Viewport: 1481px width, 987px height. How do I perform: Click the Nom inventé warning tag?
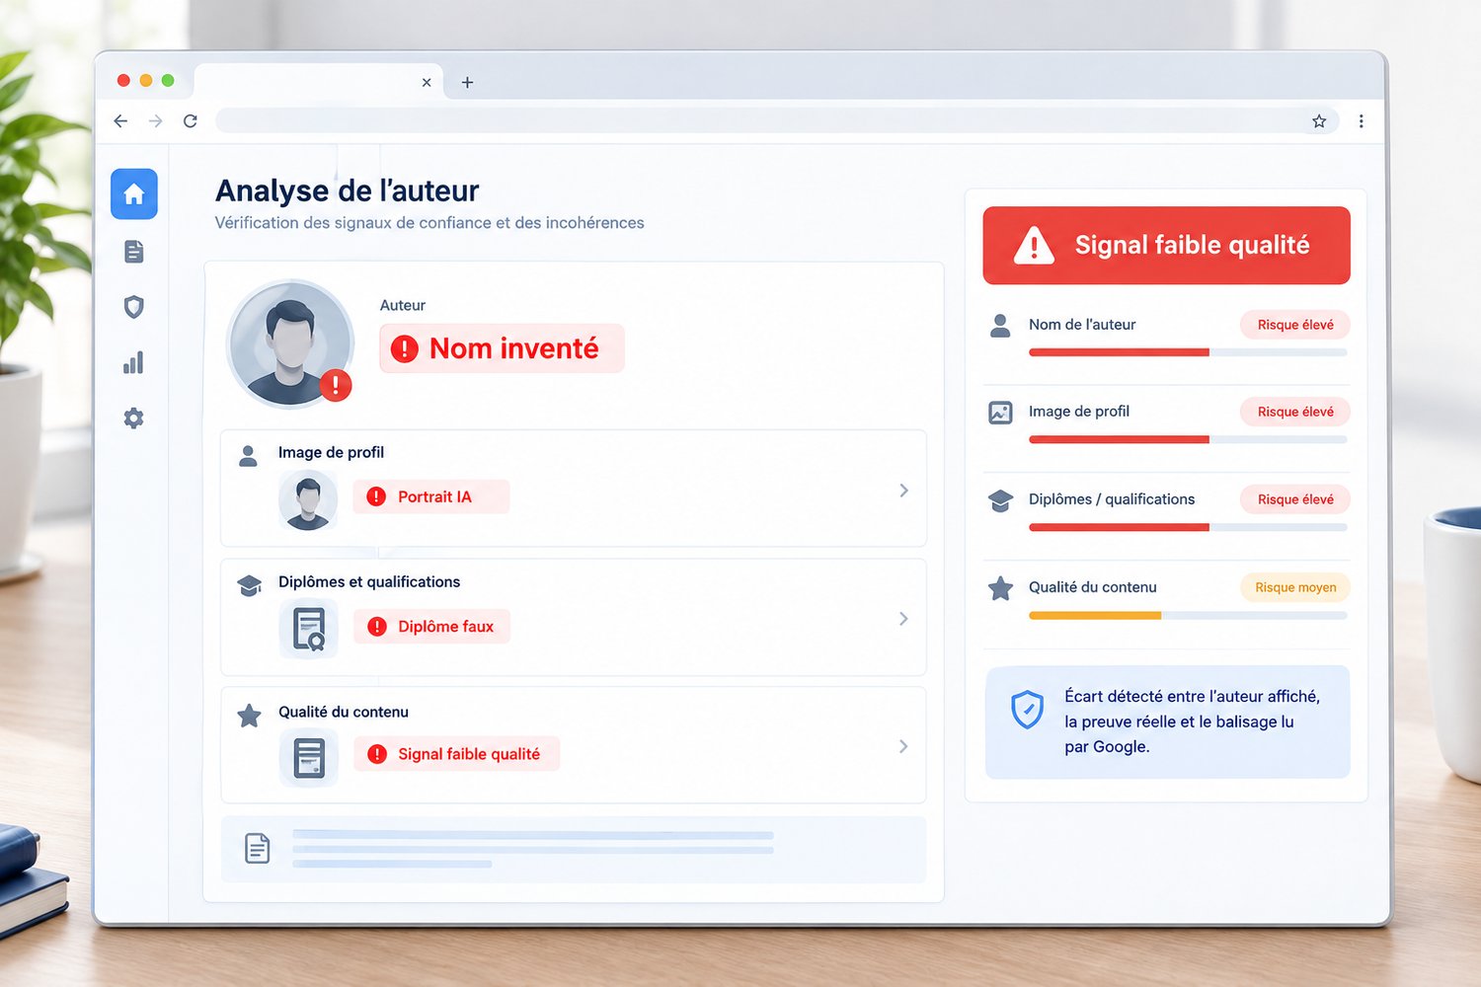pos(502,348)
